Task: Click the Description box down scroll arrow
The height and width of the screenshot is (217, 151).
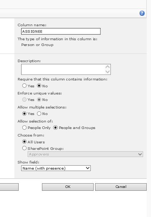Action: [108, 72]
